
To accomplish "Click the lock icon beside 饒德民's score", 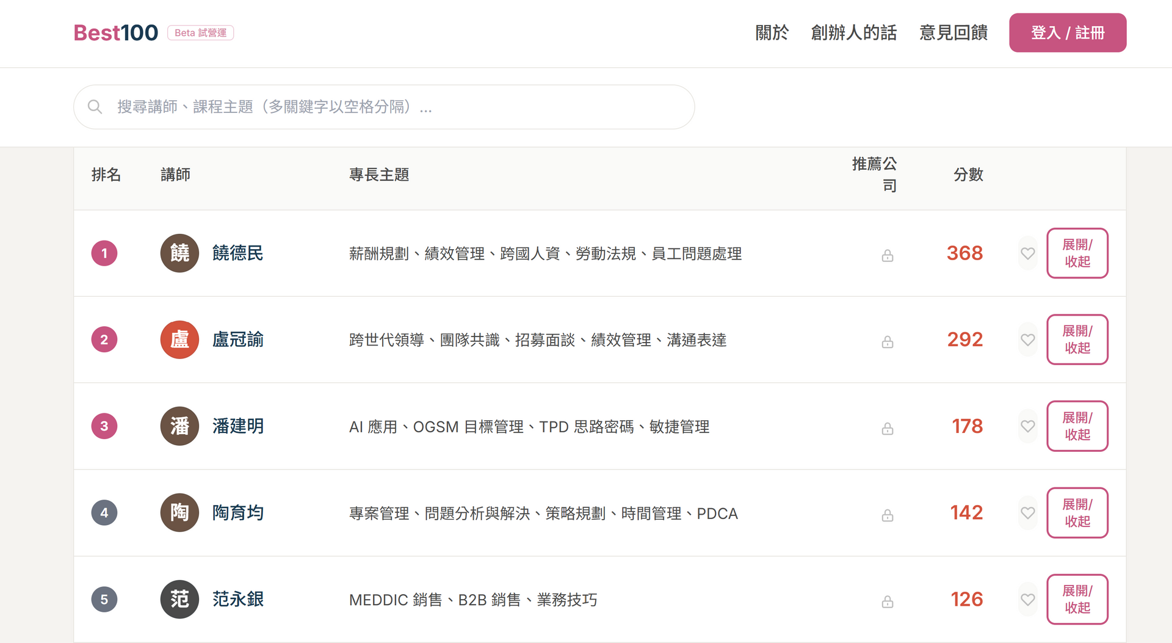I will [x=887, y=256].
